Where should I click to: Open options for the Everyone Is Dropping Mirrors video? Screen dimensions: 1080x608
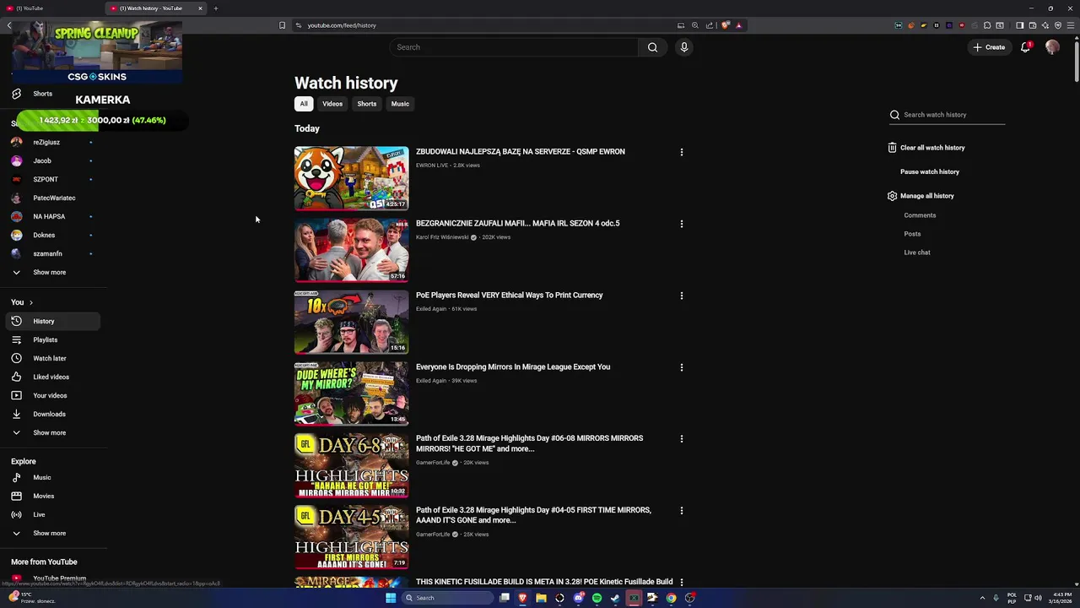click(682, 367)
